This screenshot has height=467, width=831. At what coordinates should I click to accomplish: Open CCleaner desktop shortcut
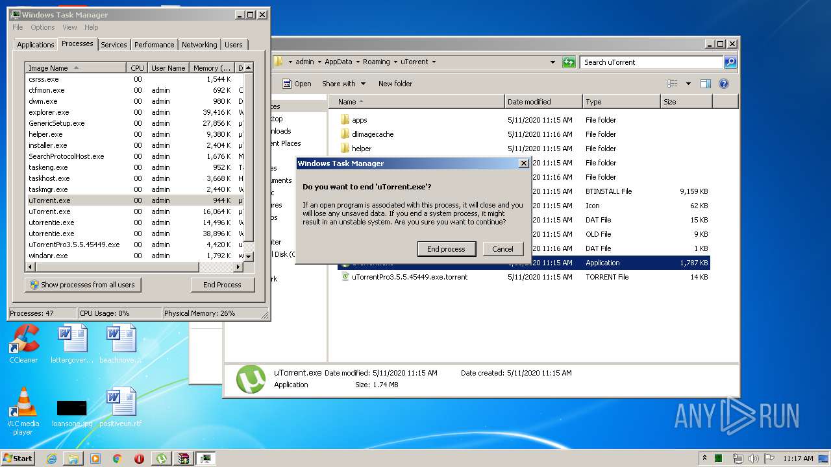pos(23,344)
